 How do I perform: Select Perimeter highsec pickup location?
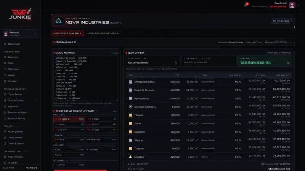(101, 149)
